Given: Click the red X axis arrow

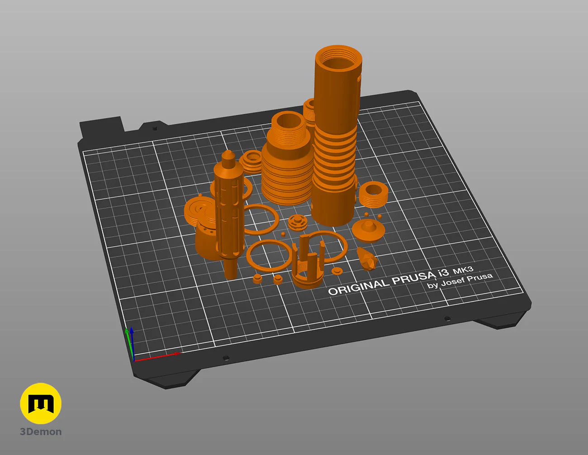Looking at the screenshot, I should coord(158,356).
